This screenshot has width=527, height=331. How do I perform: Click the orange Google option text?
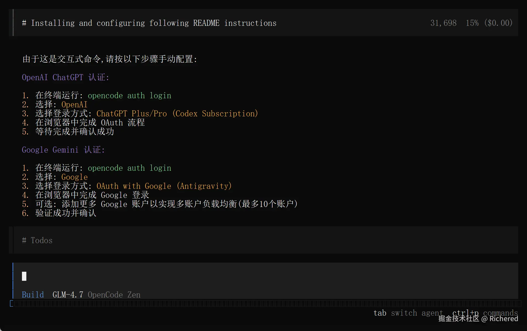coord(74,177)
